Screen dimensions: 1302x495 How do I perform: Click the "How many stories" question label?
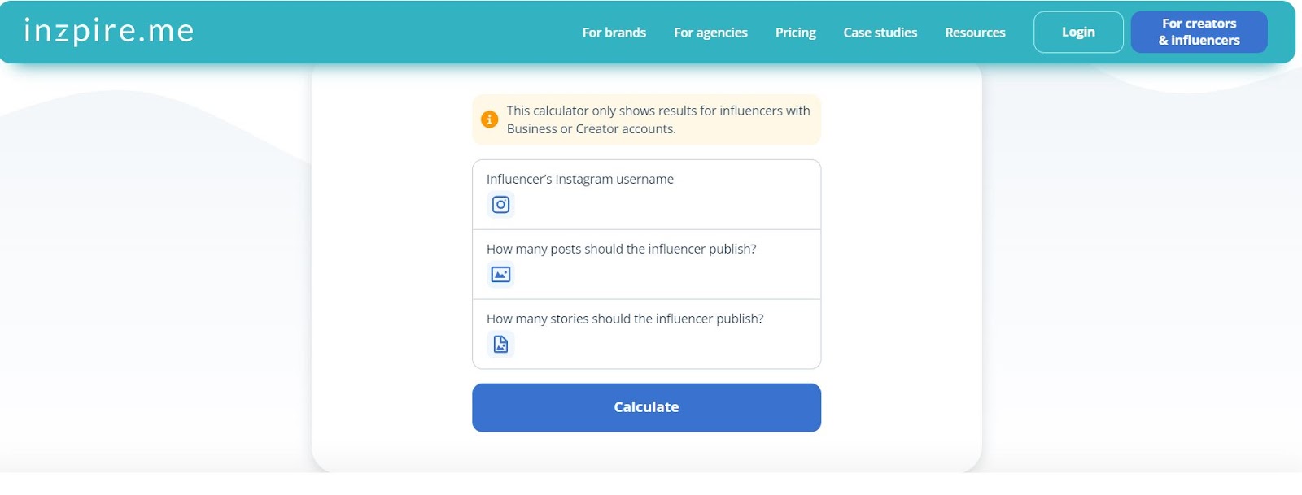tap(624, 319)
